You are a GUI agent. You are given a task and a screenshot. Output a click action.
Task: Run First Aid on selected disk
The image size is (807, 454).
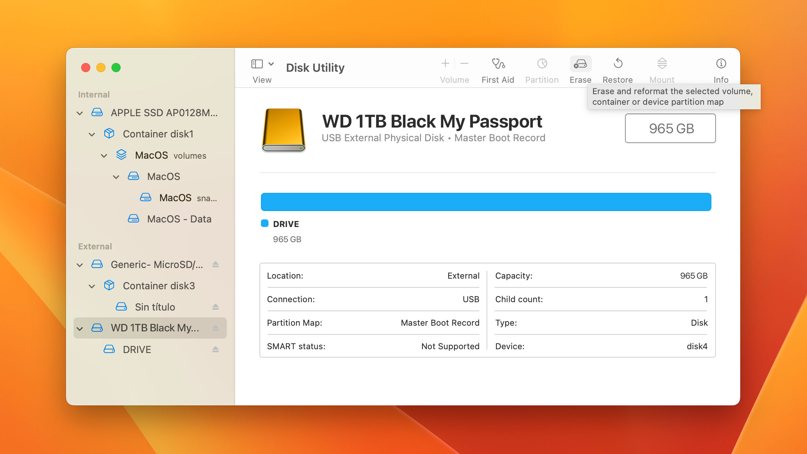point(498,64)
